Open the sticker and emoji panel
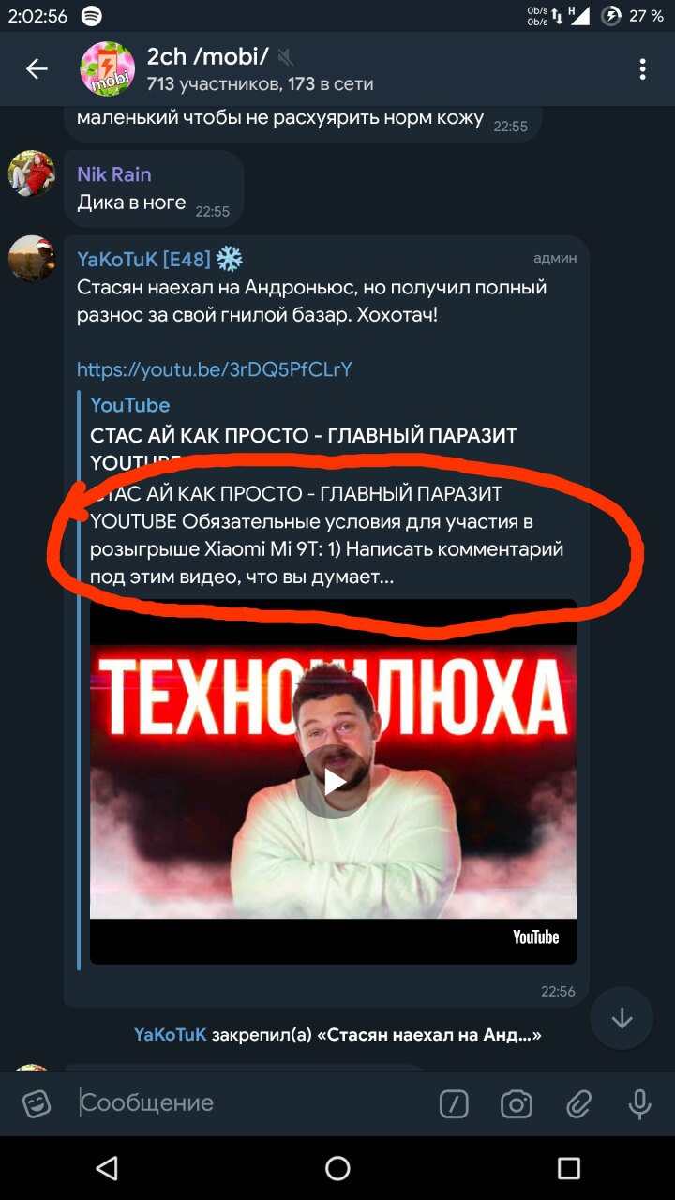This screenshot has height=1200, width=675. [37, 1103]
